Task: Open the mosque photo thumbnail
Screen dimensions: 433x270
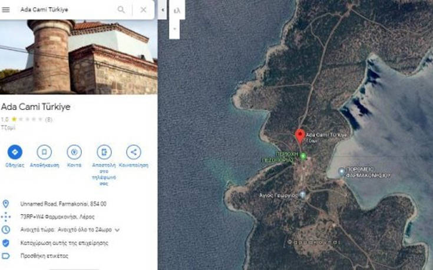Action: 79,57
